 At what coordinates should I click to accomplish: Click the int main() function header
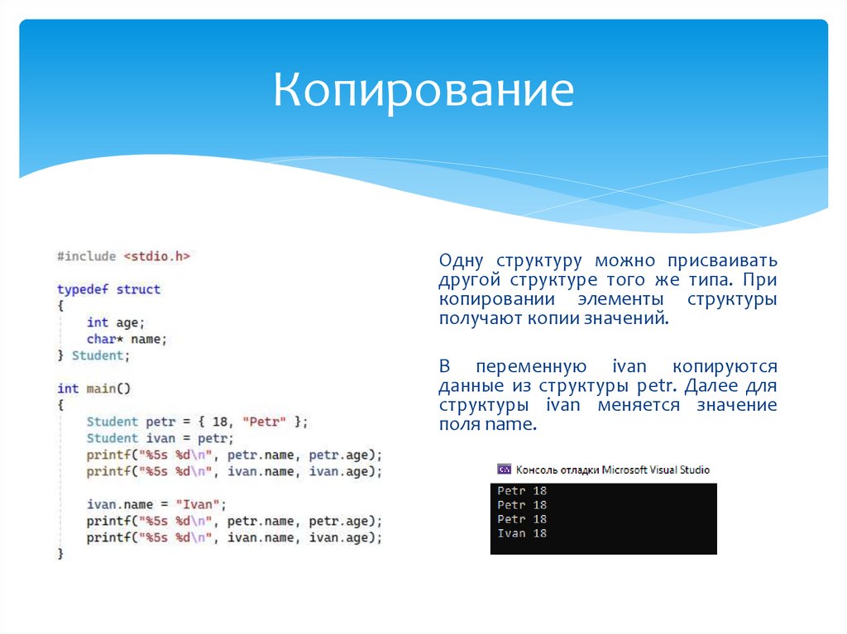pos(91,388)
